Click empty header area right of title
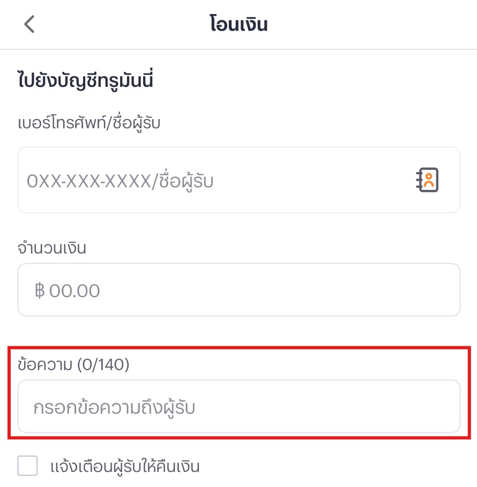 tap(375, 25)
